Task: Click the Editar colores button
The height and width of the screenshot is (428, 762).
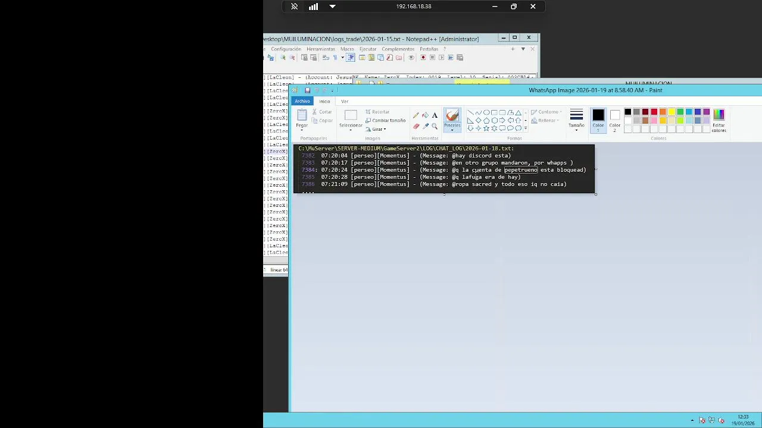Action: pyautogui.click(x=719, y=120)
